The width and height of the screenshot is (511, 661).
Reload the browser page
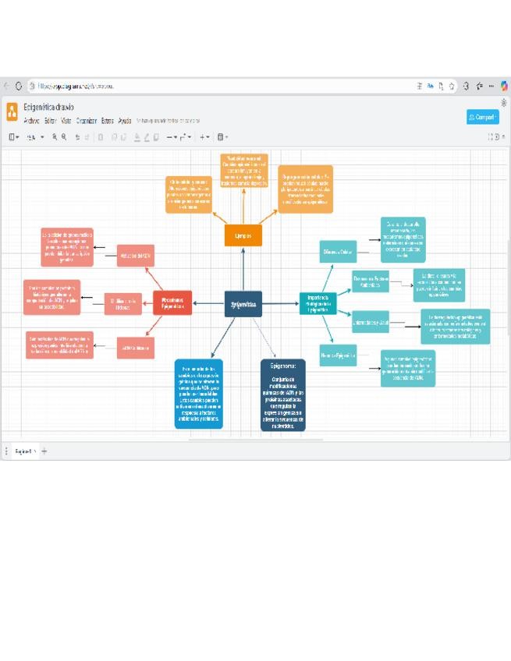[19, 86]
